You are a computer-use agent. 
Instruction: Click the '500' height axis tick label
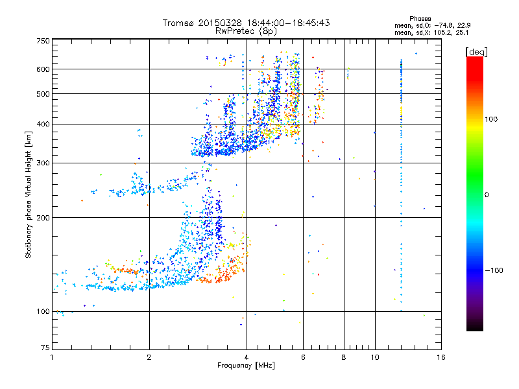coord(43,94)
